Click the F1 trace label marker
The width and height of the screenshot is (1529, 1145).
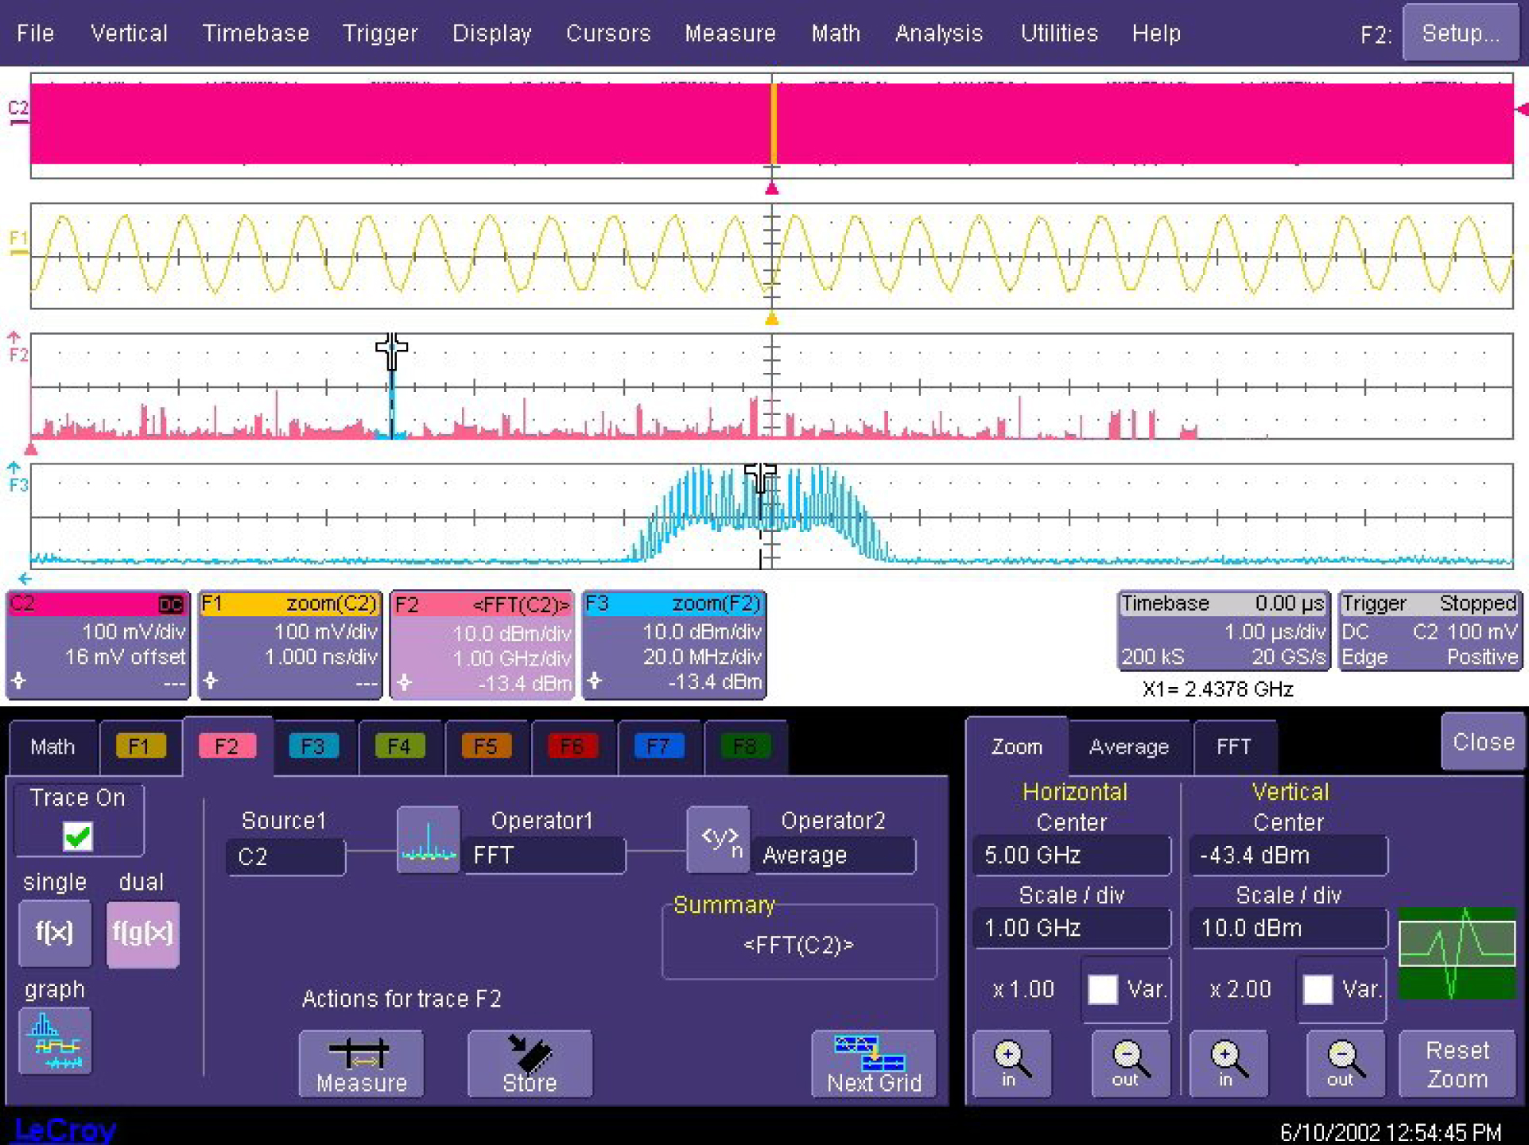point(18,243)
